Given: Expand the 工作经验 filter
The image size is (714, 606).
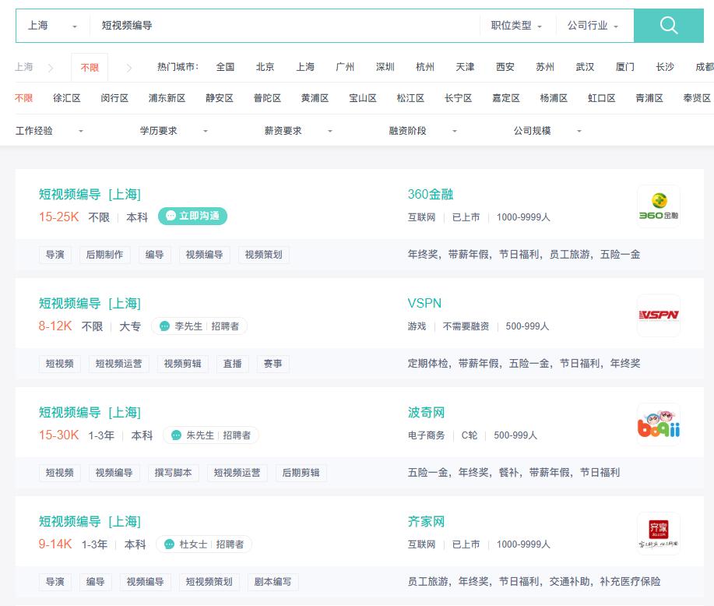Looking at the screenshot, I should 49,131.
